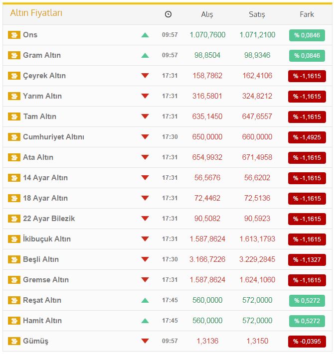
Task: Open the Yarım Altın link
Action: 42,96
